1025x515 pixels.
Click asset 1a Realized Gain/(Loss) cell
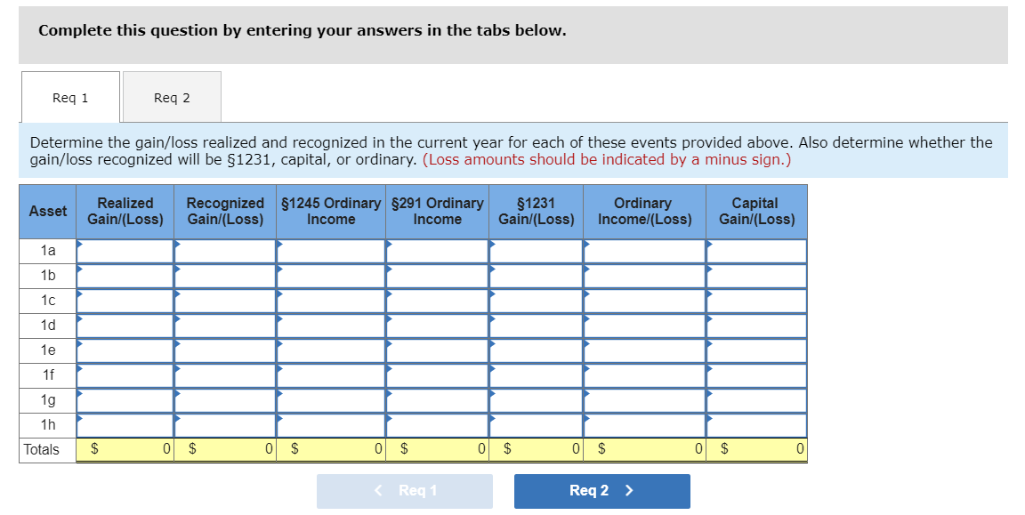pos(125,250)
